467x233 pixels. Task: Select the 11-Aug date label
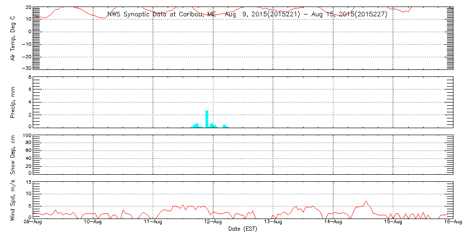(x=153, y=222)
